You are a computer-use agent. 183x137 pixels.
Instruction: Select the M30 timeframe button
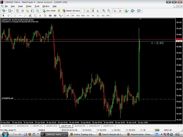click(x=83, y=15)
